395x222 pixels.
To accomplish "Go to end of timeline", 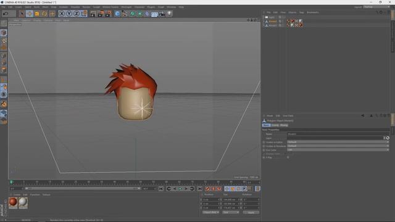I will (199, 189).
